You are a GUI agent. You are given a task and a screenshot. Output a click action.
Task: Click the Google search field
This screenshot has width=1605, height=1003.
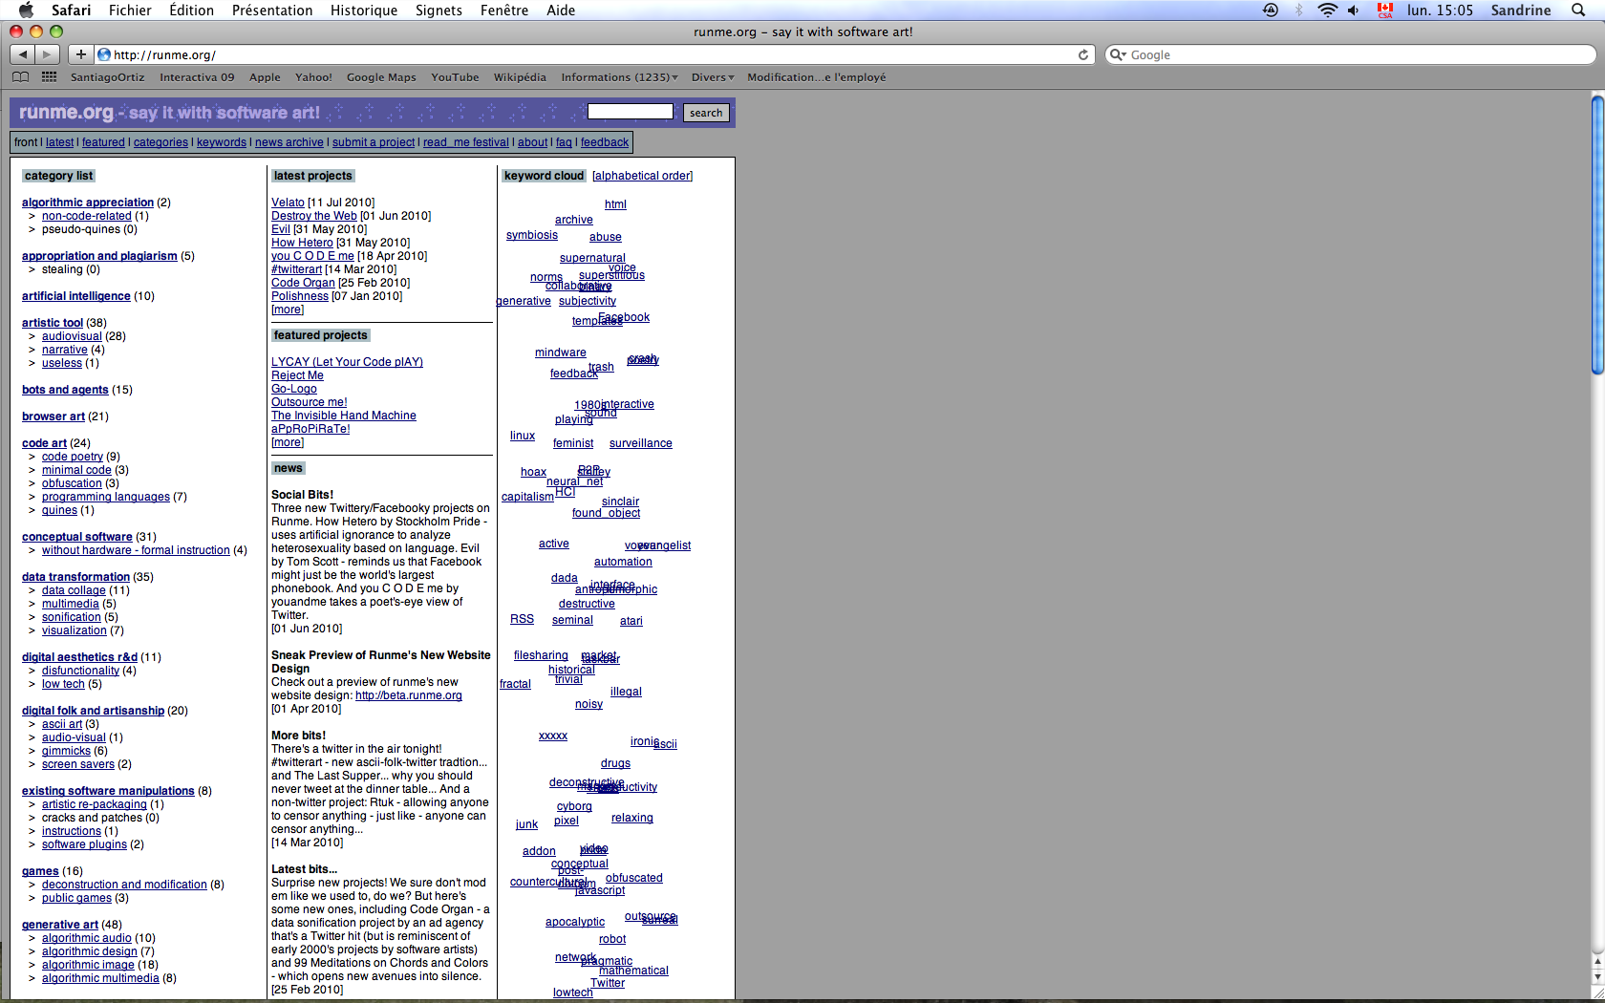1350,54
